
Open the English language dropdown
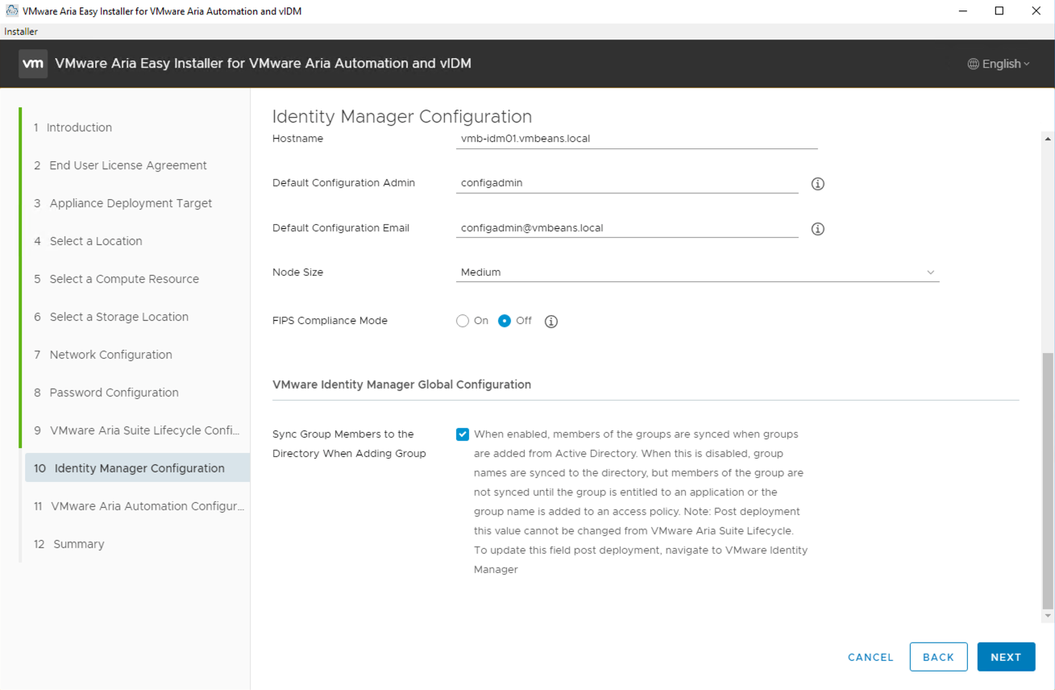coord(999,64)
